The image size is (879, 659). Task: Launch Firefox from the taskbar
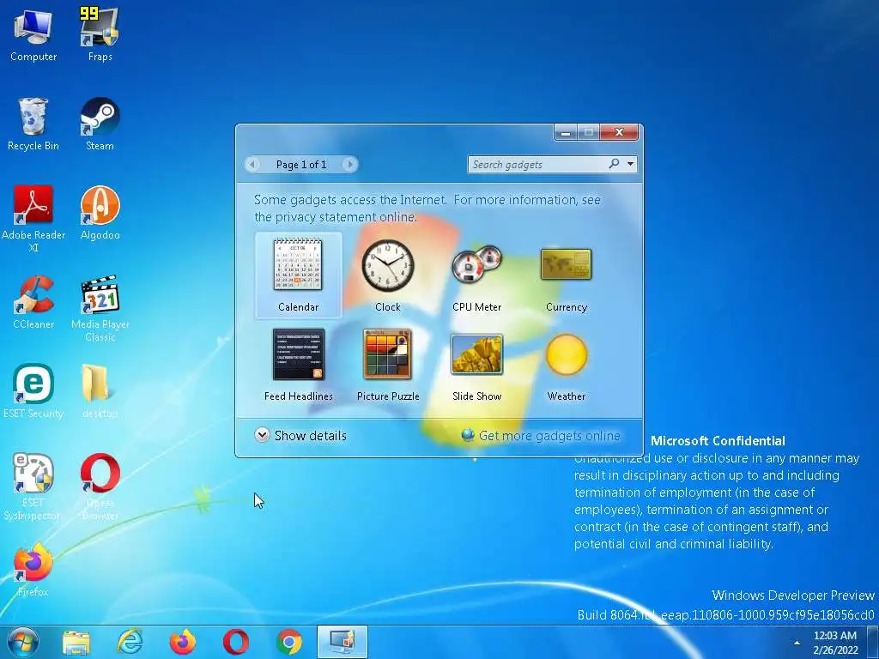point(183,642)
